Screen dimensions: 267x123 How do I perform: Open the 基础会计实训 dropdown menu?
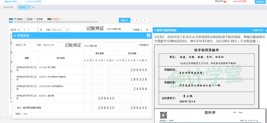tap(12, 2)
